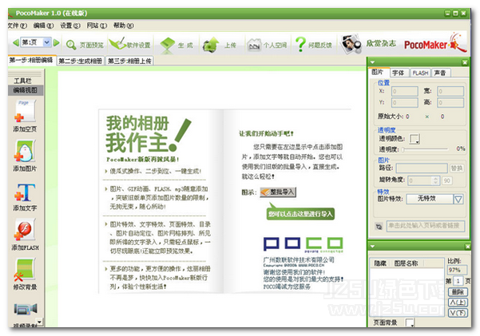Click 编辑视图 toolbox header

click(26, 90)
